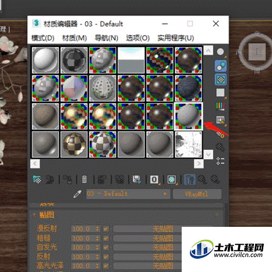
Task: Click Put Material to Scene icon
Action: coord(50,180)
